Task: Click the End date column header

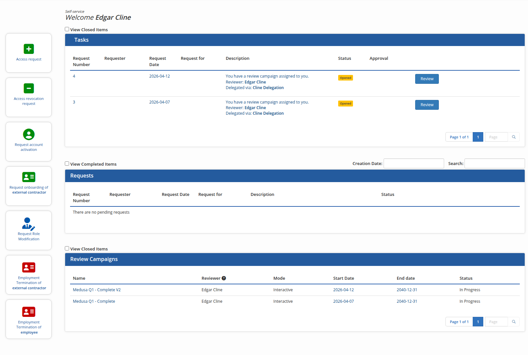Action: (x=406, y=278)
